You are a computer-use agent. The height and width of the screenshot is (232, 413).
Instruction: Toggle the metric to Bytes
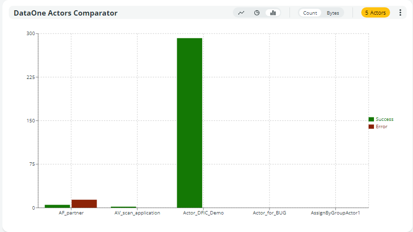pyautogui.click(x=333, y=13)
